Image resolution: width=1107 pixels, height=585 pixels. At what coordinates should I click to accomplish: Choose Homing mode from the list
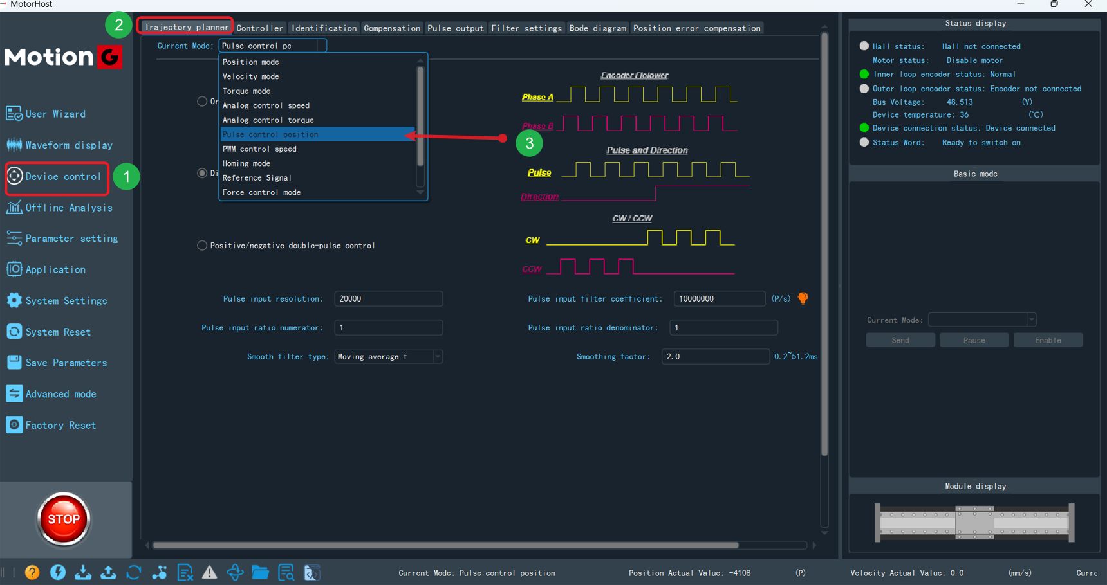tap(318, 163)
